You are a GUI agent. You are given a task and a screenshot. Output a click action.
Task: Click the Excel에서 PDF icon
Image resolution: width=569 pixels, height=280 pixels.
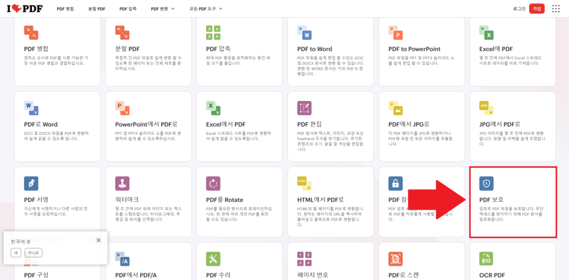click(x=213, y=108)
